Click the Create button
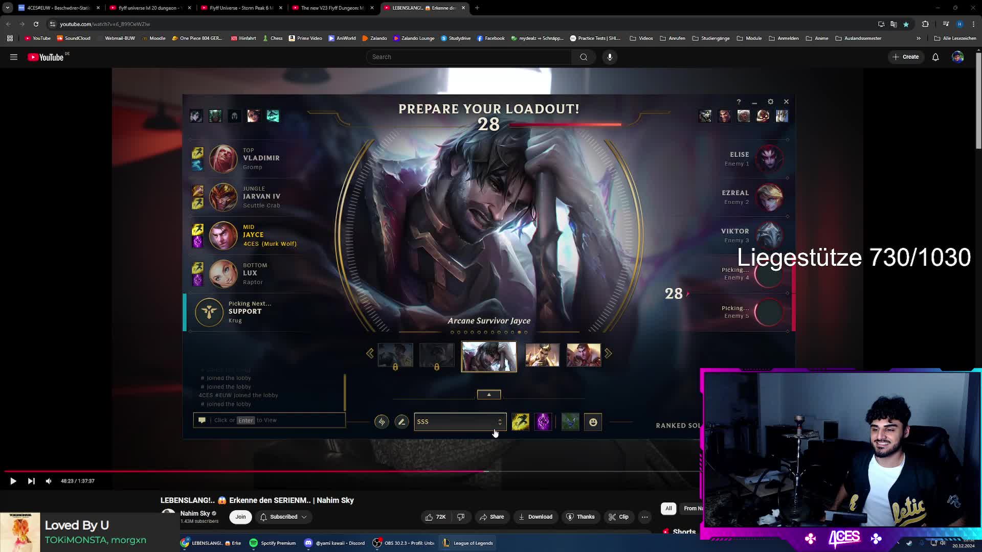982x552 pixels. pos(906,57)
